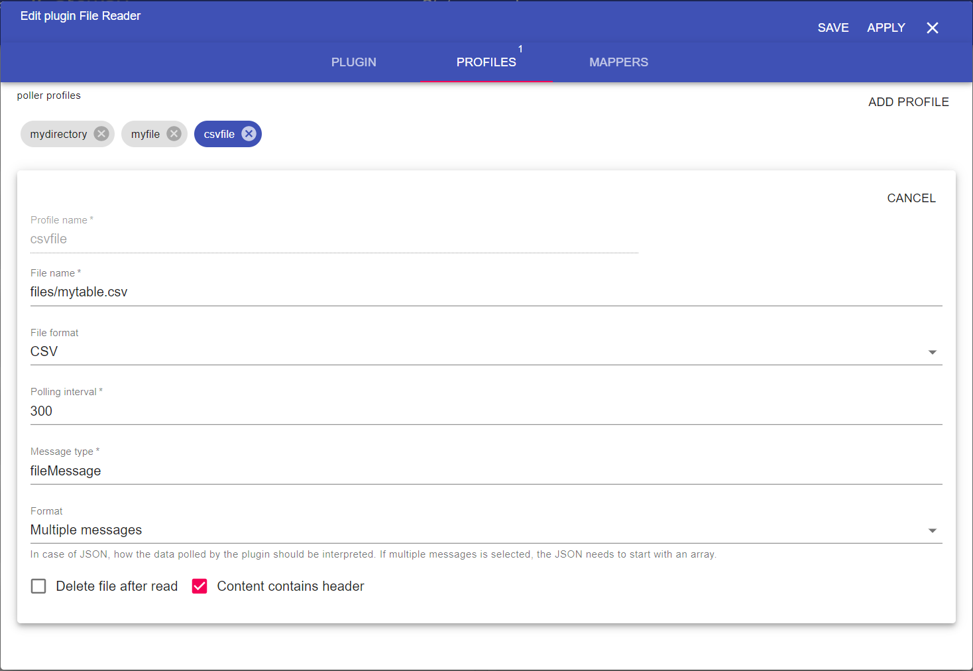Select the PROFILES tab
Screen dimensions: 973x671
[x=486, y=62]
